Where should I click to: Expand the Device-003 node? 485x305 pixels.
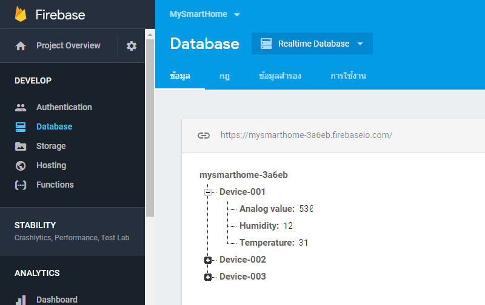point(208,277)
